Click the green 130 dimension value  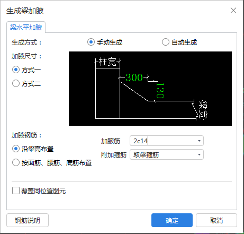(x=160, y=91)
